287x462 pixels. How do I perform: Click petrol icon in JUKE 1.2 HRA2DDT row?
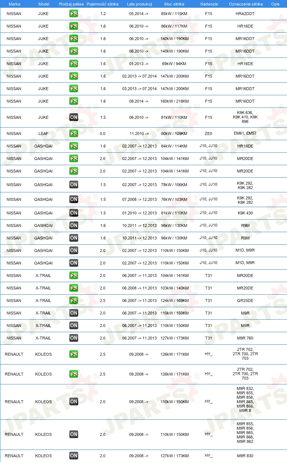(73, 14)
